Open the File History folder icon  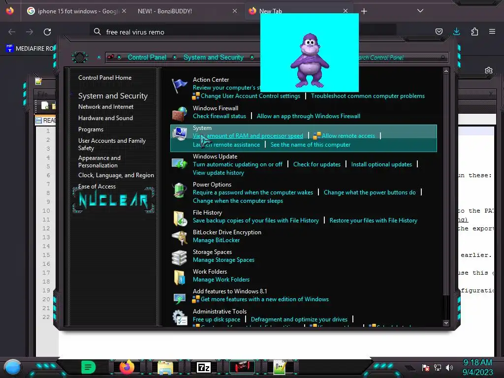[x=180, y=219]
